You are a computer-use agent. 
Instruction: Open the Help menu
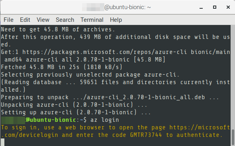(x=116, y=20)
